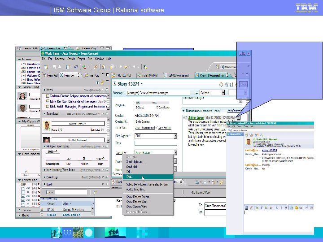Click the Add Comment link
The width and height of the screenshot is (323, 242).
(x=234, y=111)
